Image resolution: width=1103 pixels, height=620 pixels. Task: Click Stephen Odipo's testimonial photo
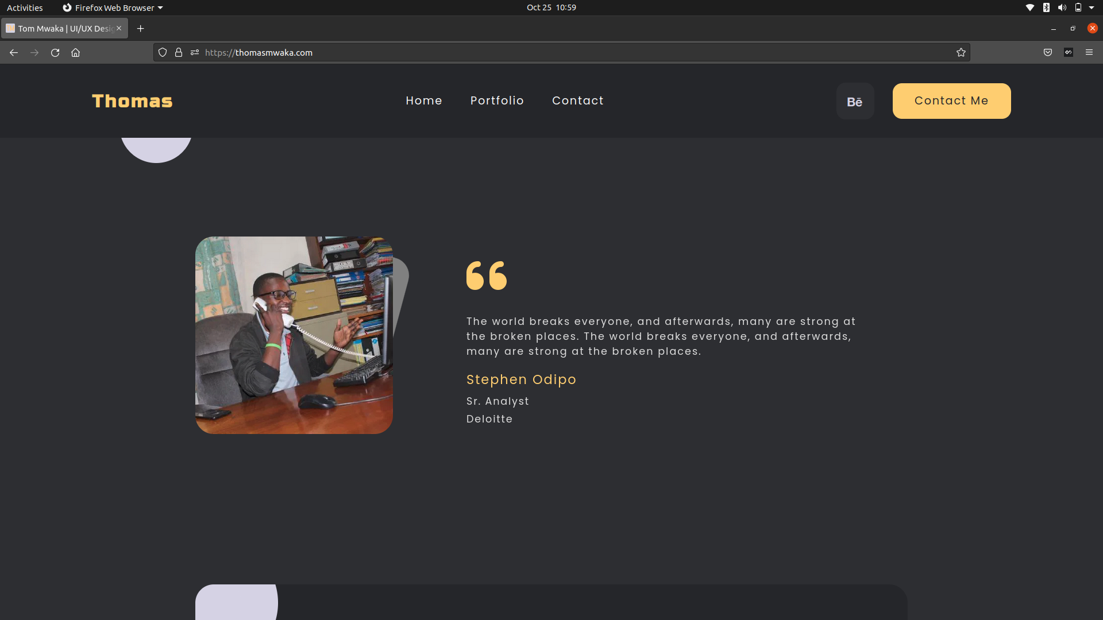pyautogui.click(x=294, y=335)
